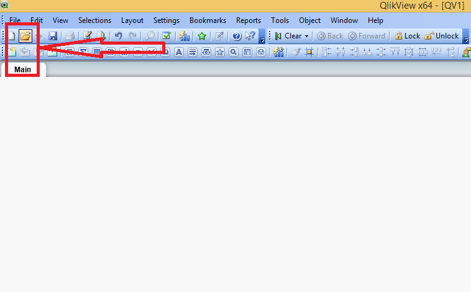The height and width of the screenshot is (292, 471).
Task: Click the Undo arrow
Action: 119,36
